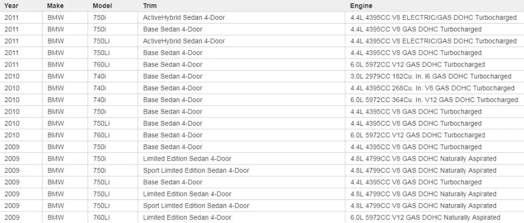Select the 6.0L V12 Naturally Aspirated engine cell
Image resolution: width=524 pixels, height=223 pixels.
click(435, 217)
